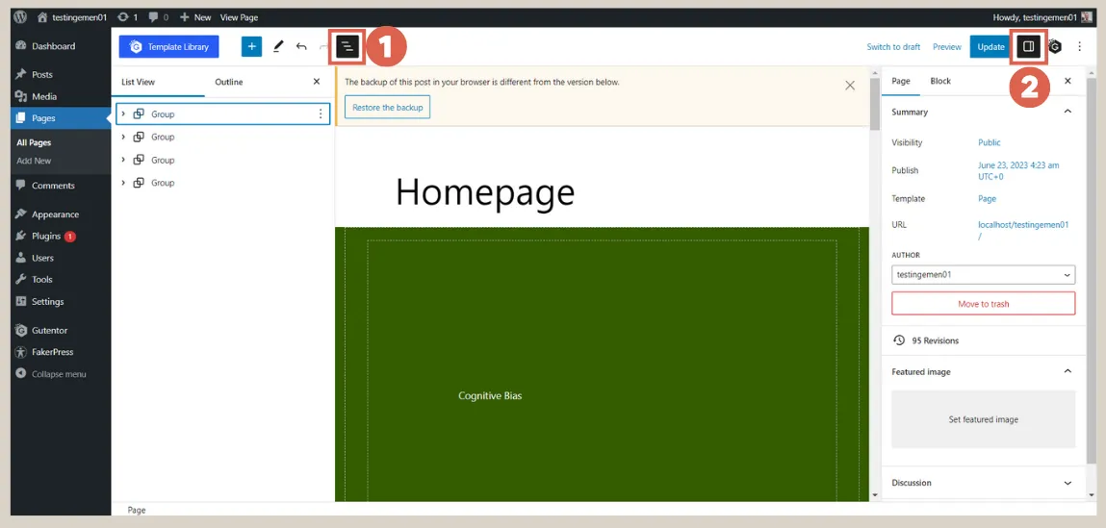Click the Update button
Screen dimensions: 1106x528
click(x=990, y=46)
